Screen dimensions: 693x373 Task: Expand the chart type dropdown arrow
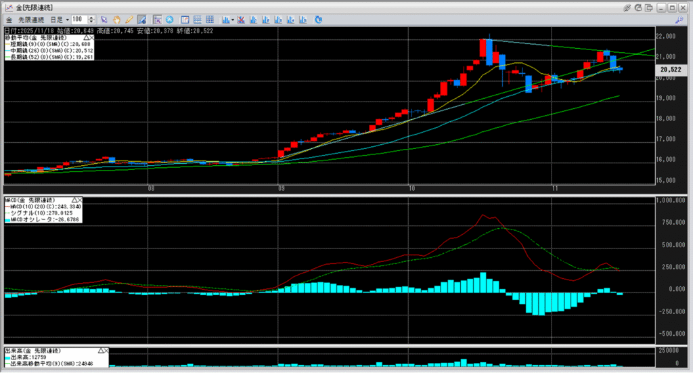click(233, 20)
